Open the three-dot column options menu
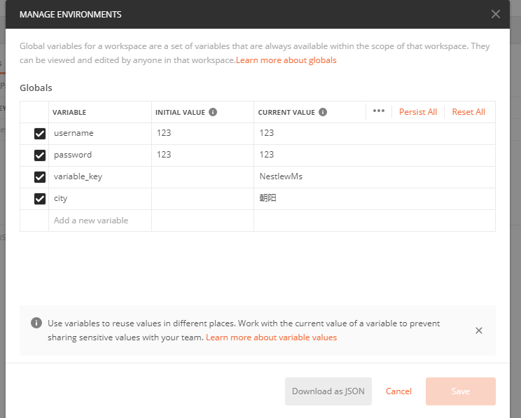The height and width of the screenshot is (418, 521). pyautogui.click(x=379, y=111)
